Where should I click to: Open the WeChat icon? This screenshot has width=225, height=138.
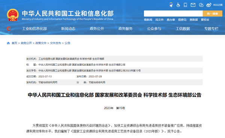point(201,5)
